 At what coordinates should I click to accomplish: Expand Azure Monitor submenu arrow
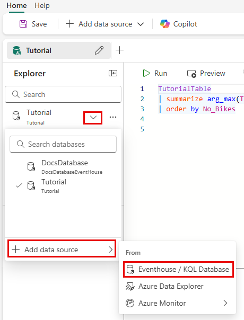click(225, 303)
